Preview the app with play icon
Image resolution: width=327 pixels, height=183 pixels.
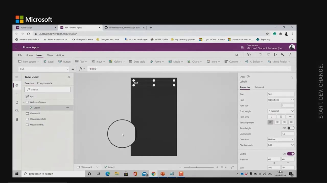tap(275, 55)
